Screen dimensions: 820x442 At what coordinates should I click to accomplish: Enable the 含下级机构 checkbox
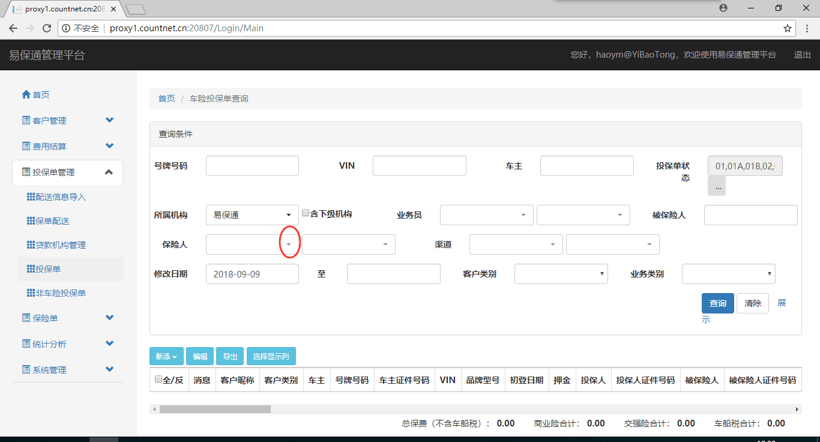[x=306, y=213]
